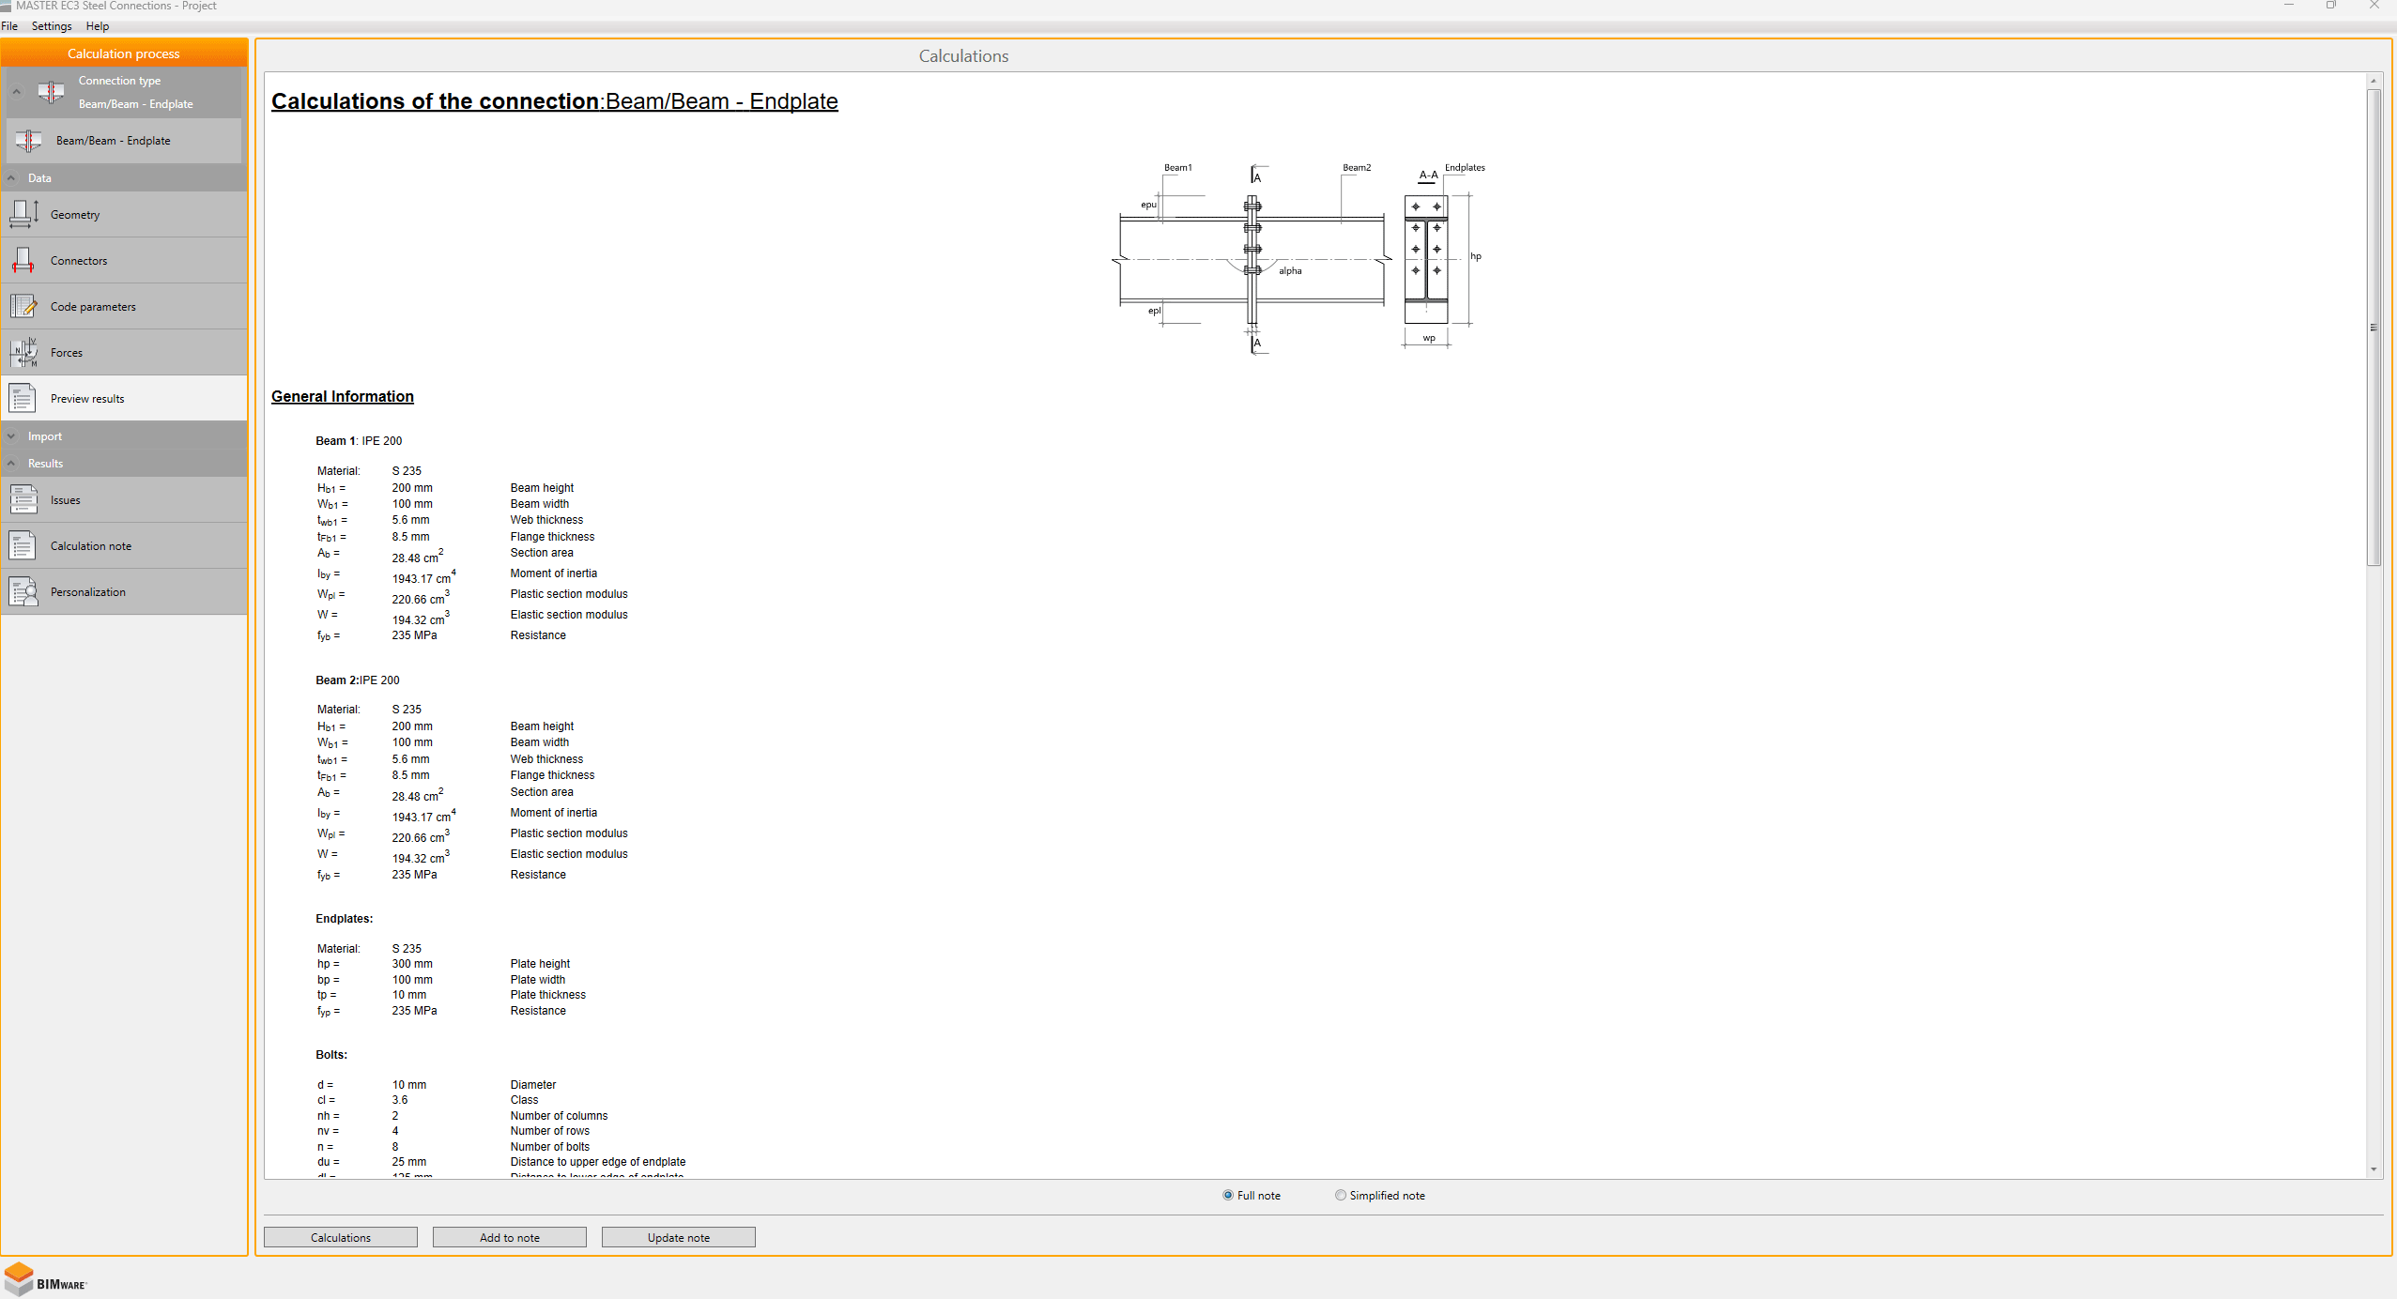Click the General Information heading

pyautogui.click(x=343, y=396)
